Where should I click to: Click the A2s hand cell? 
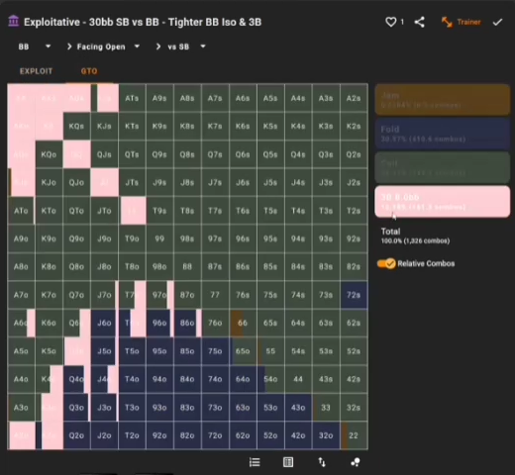pos(354,98)
